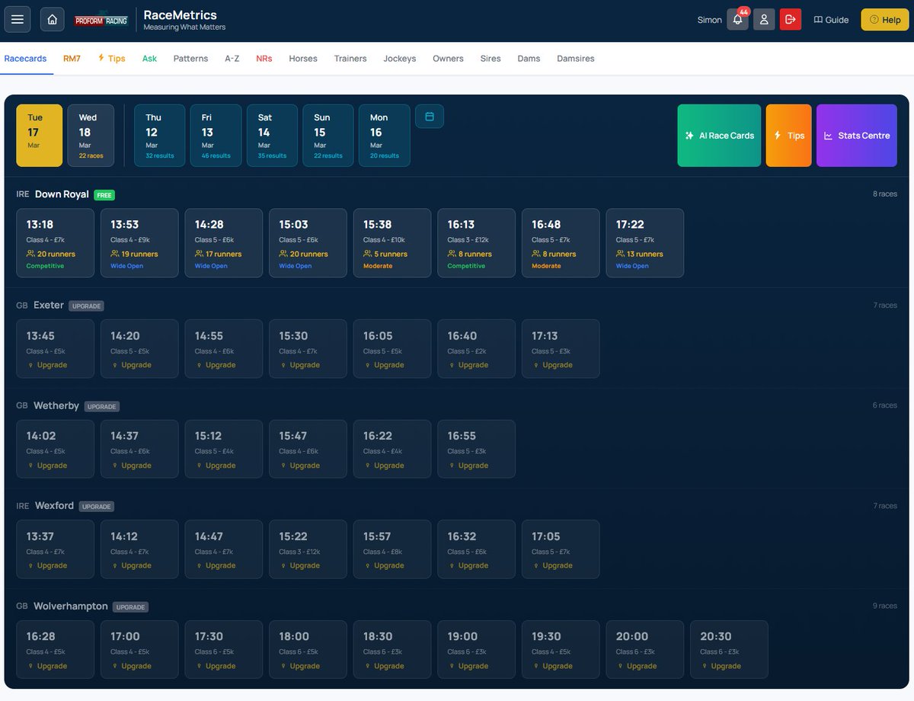This screenshot has height=701, width=914.
Task: Open Wolverhampton 16:28 race card
Action: coord(55,650)
